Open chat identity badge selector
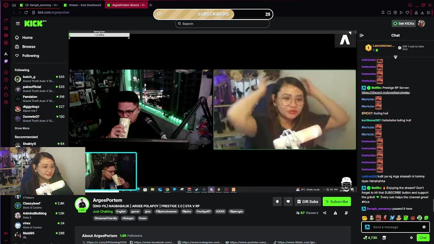The width and height of the screenshot is (434, 244). pos(367,227)
